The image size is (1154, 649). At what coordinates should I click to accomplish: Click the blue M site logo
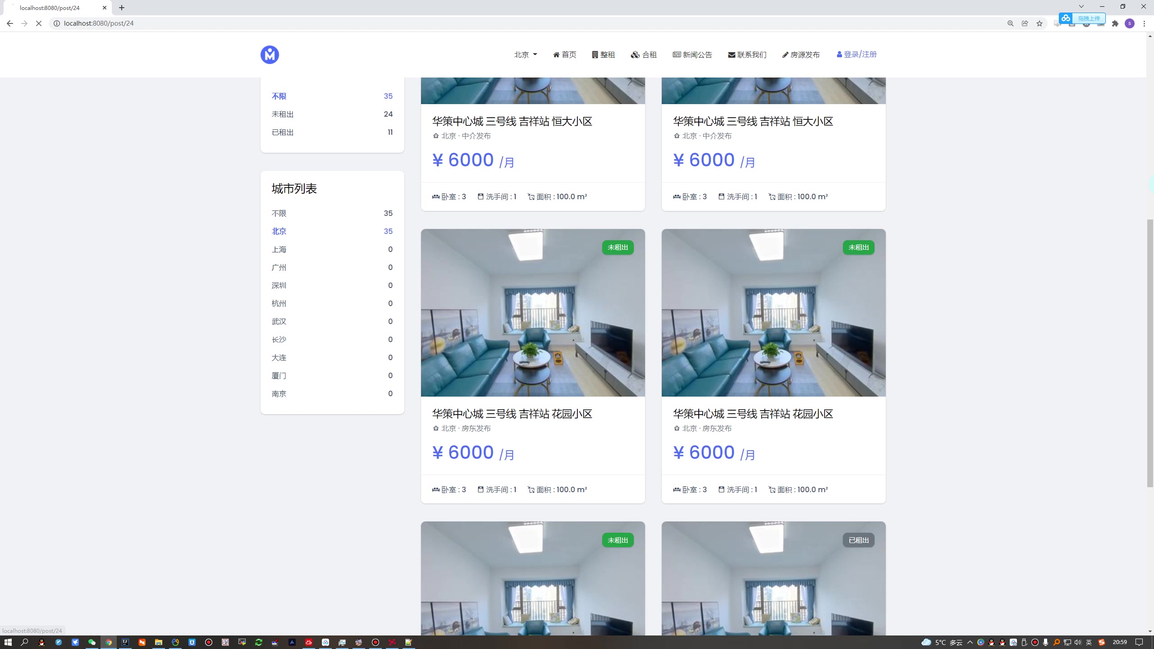click(x=270, y=55)
